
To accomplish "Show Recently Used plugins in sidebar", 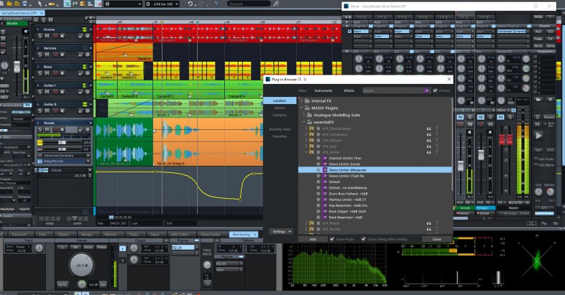I will 280,129.
